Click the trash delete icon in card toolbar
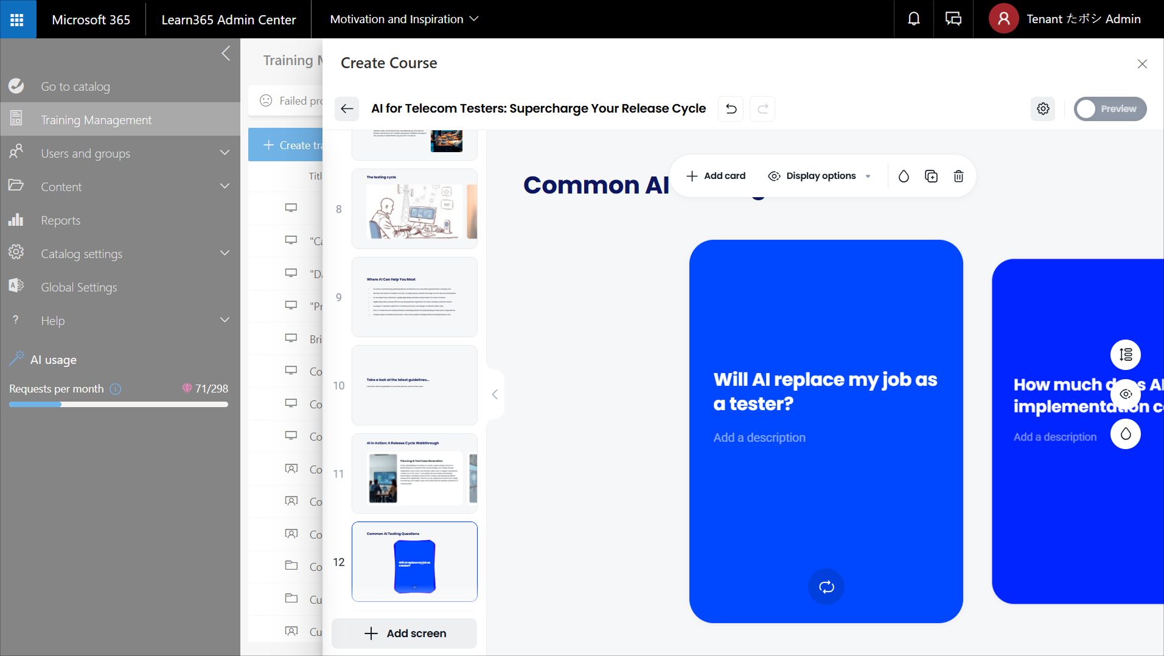 (x=958, y=176)
